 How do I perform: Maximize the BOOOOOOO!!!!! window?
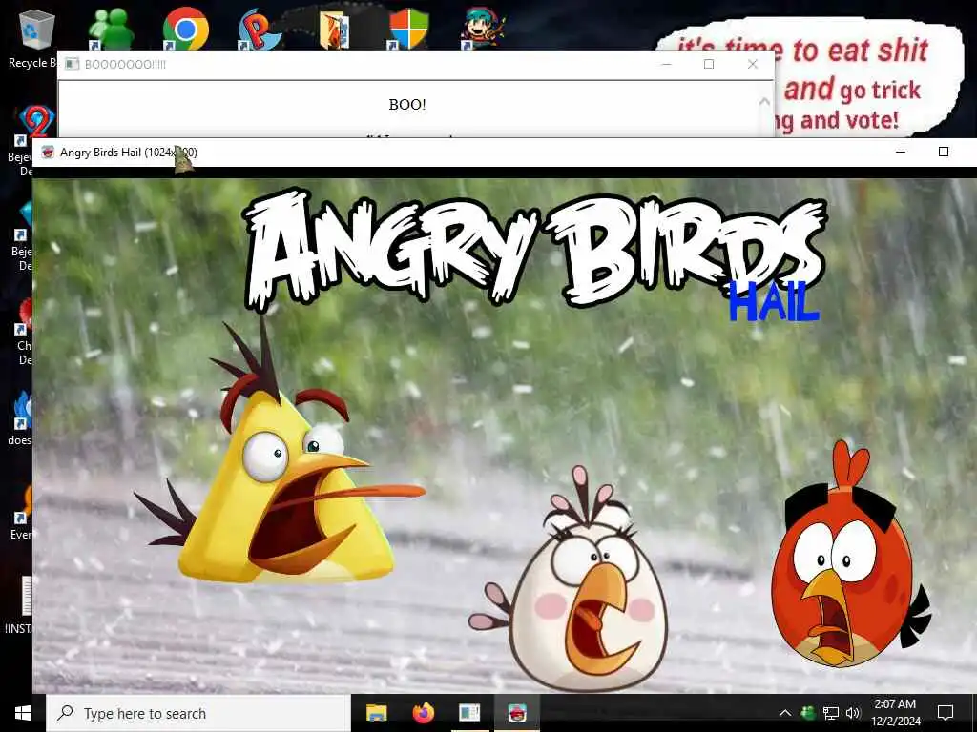pos(709,64)
